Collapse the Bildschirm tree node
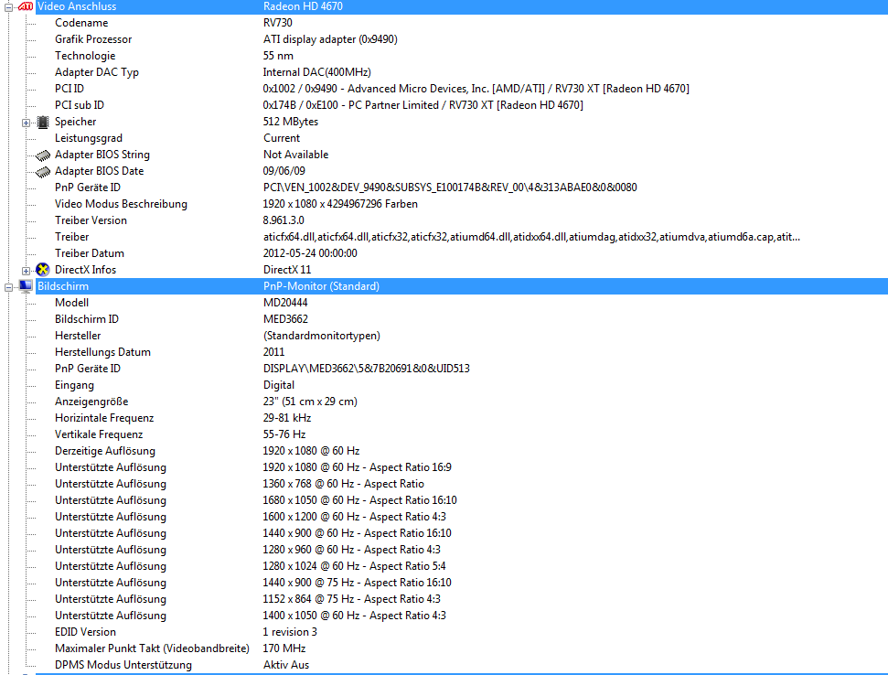This screenshot has width=888, height=675. coord(8,287)
